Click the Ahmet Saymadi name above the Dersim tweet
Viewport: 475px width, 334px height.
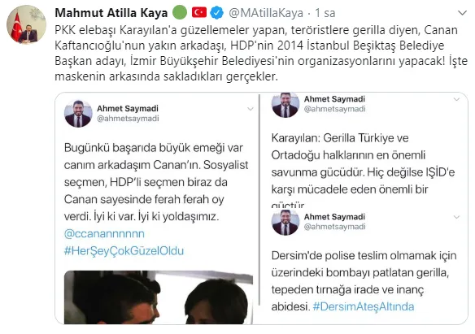334,217
